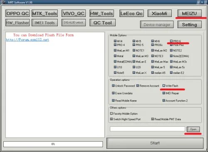Enable the Erase Userdata operation
The image size is (208, 152).
tap(113, 93)
